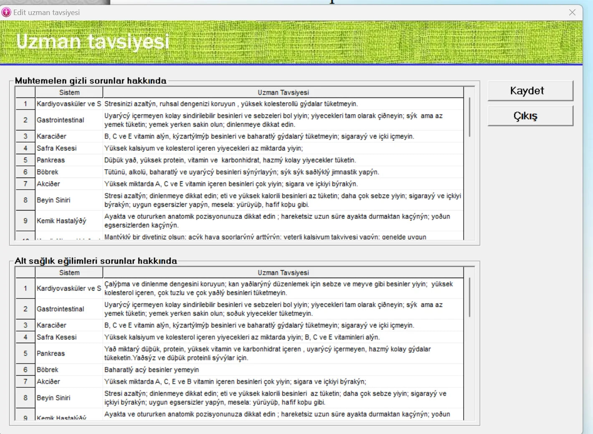
Task: Select Kemik Hastalýðý cell in upper table
Action: point(69,221)
